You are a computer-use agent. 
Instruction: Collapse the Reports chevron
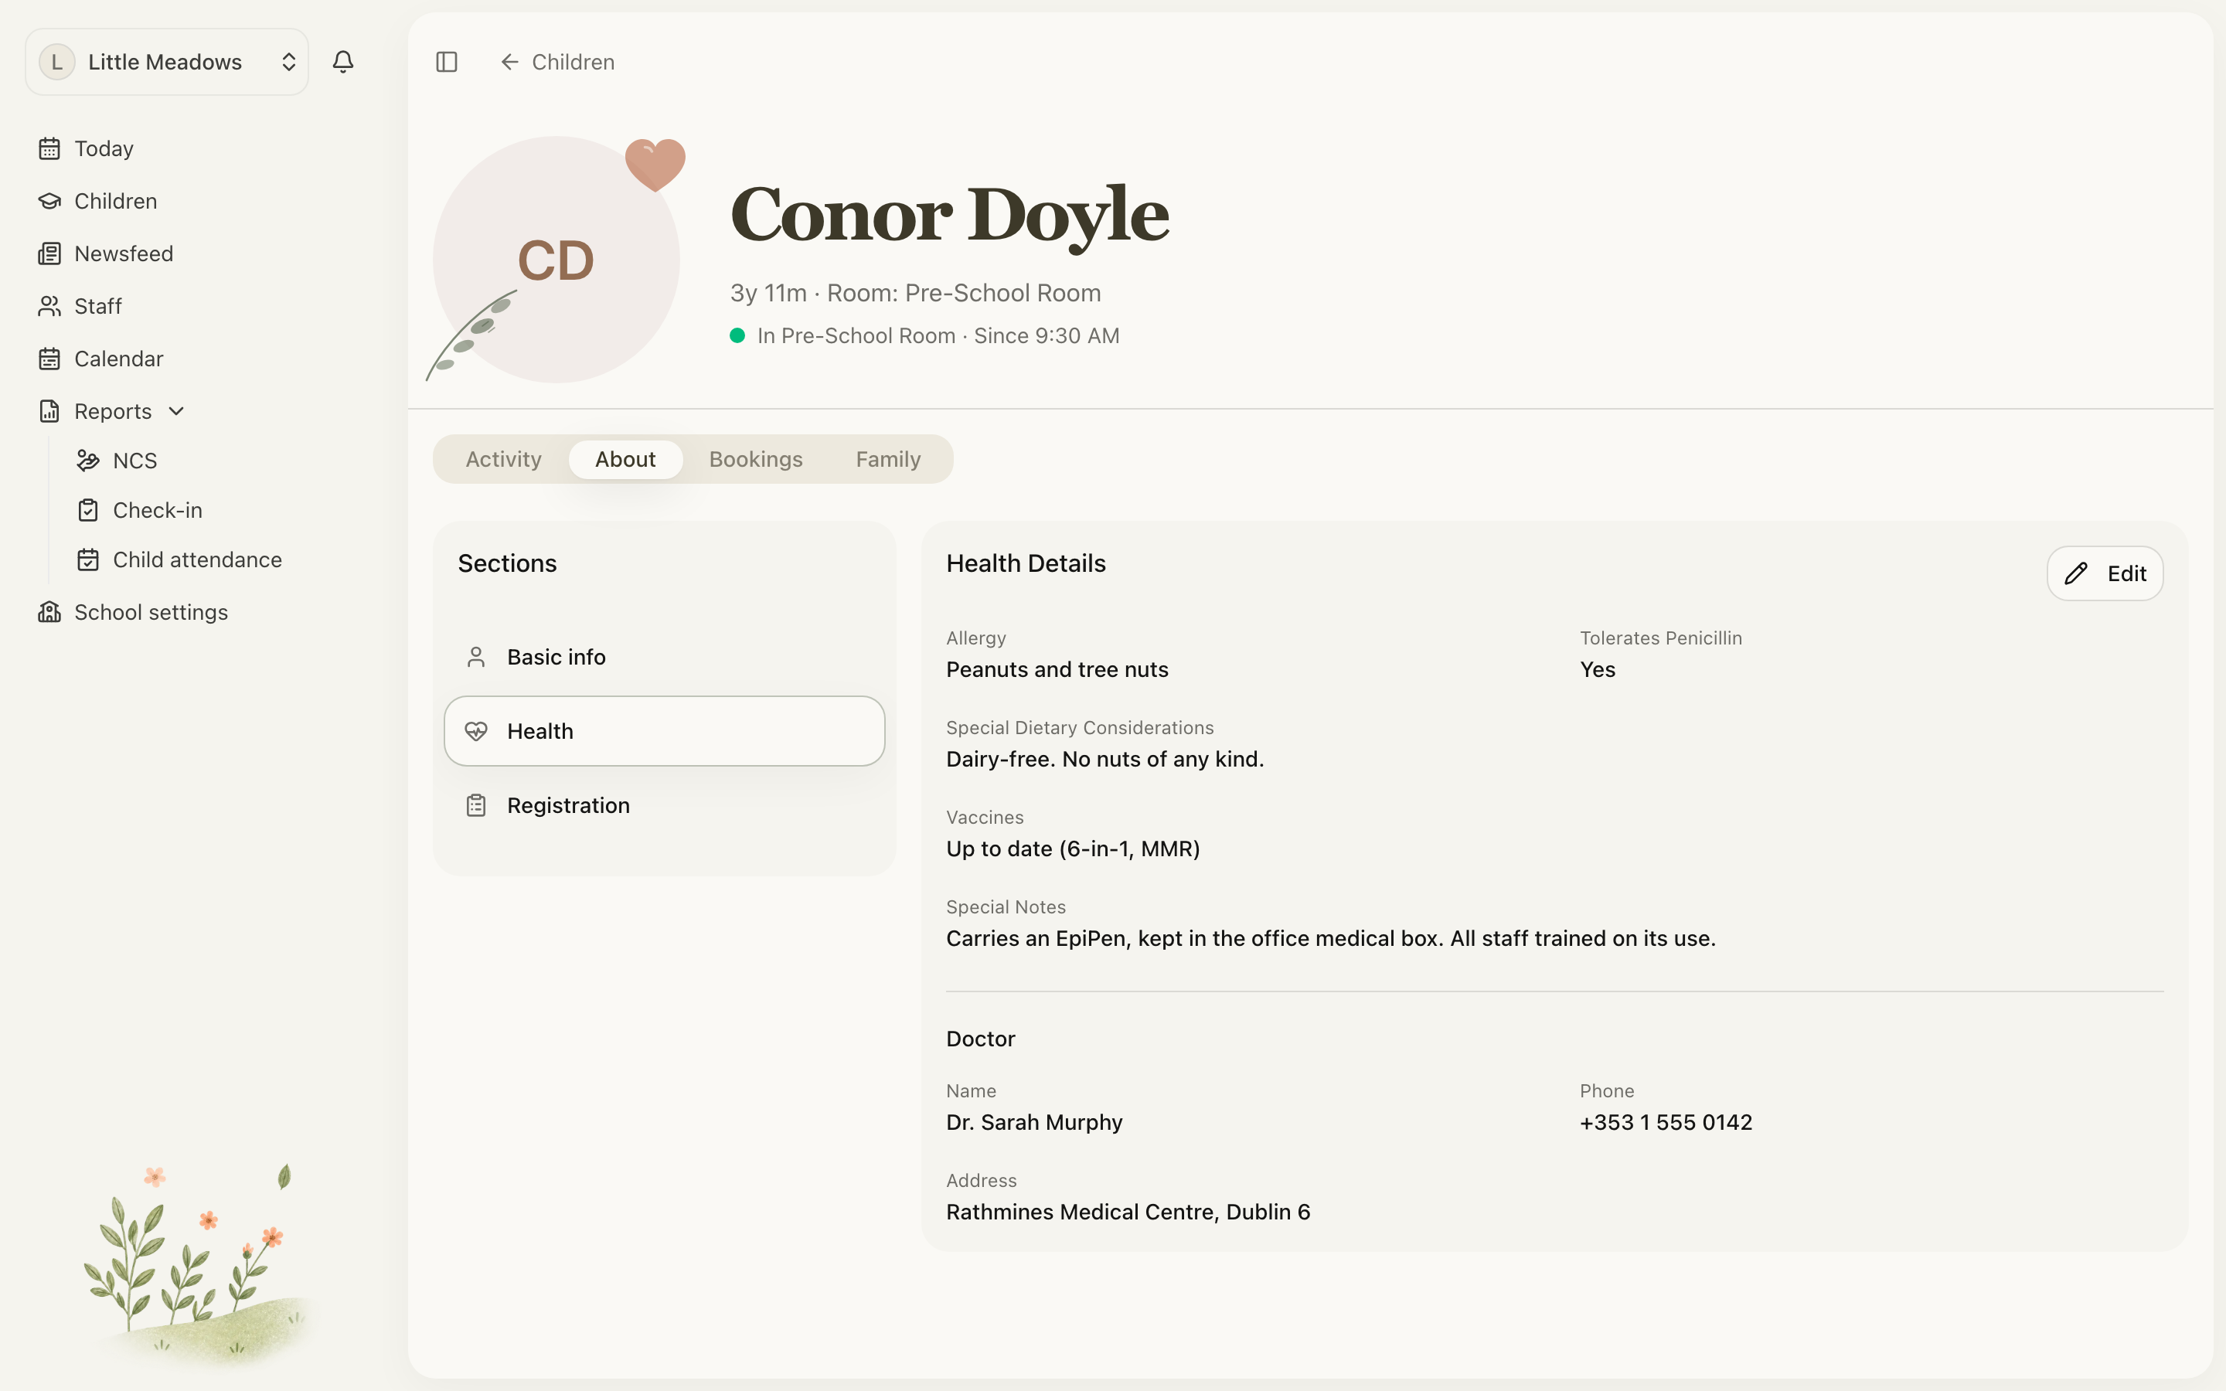(176, 411)
